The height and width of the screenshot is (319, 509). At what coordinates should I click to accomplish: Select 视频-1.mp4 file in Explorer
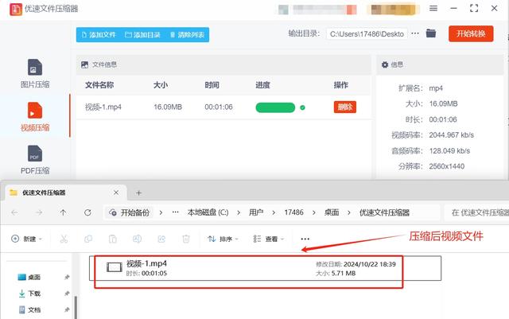point(265,268)
